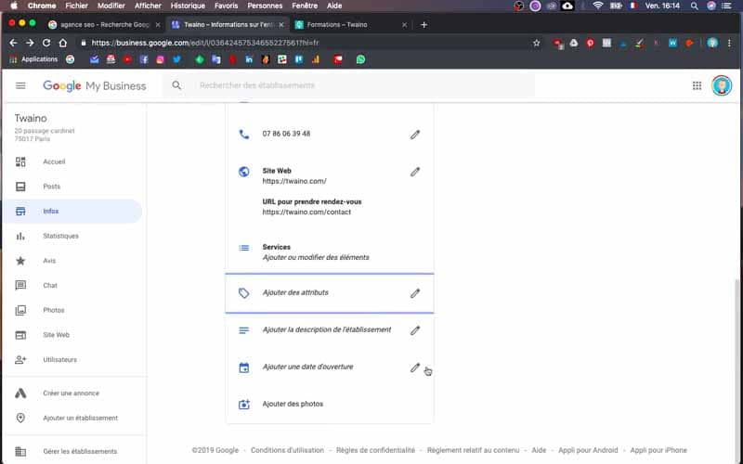Click the phone icon

[243, 135]
